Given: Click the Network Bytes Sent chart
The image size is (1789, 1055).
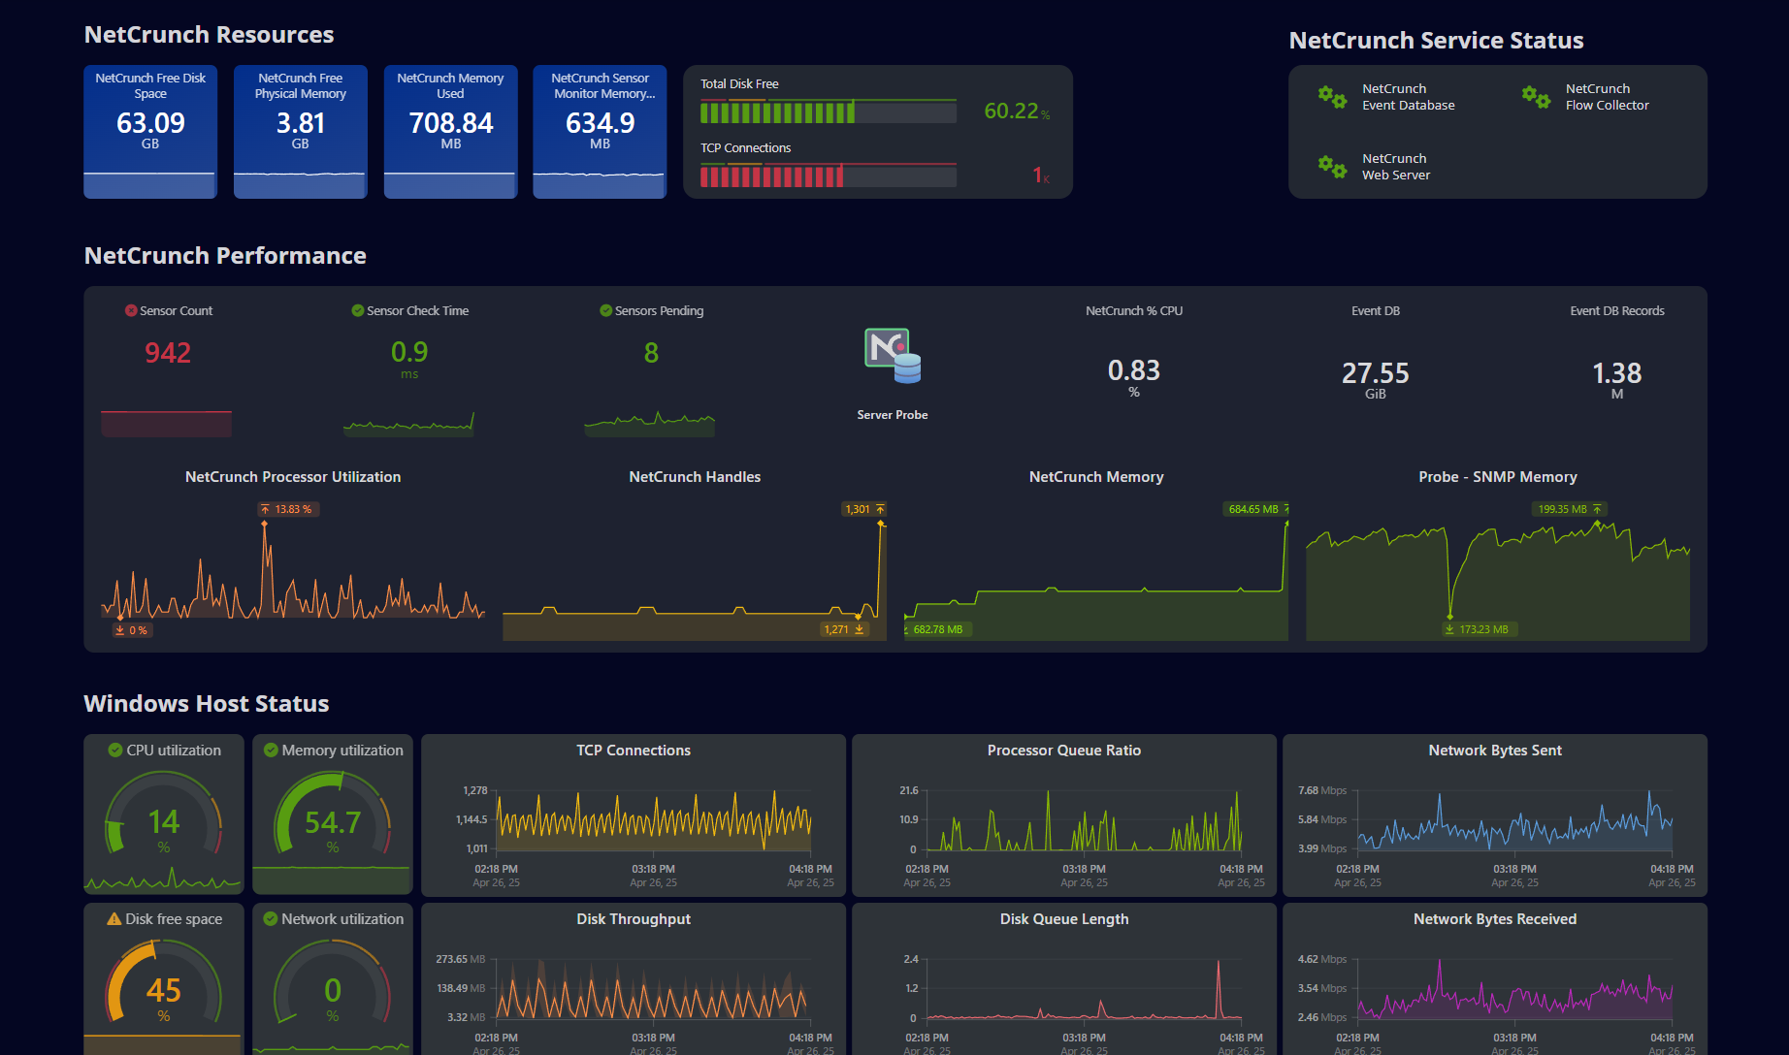Looking at the screenshot, I should tap(1514, 820).
